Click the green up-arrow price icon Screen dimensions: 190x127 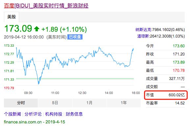[x=36, y=29]
